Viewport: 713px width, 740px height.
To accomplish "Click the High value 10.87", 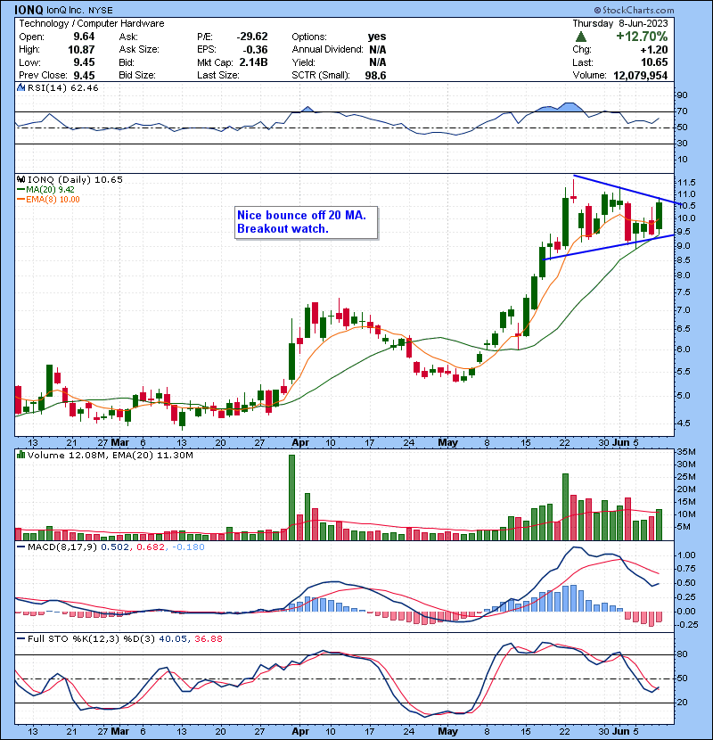I will tap(81, 50).
